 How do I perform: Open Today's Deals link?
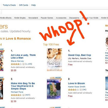click(x=9, y=5)
